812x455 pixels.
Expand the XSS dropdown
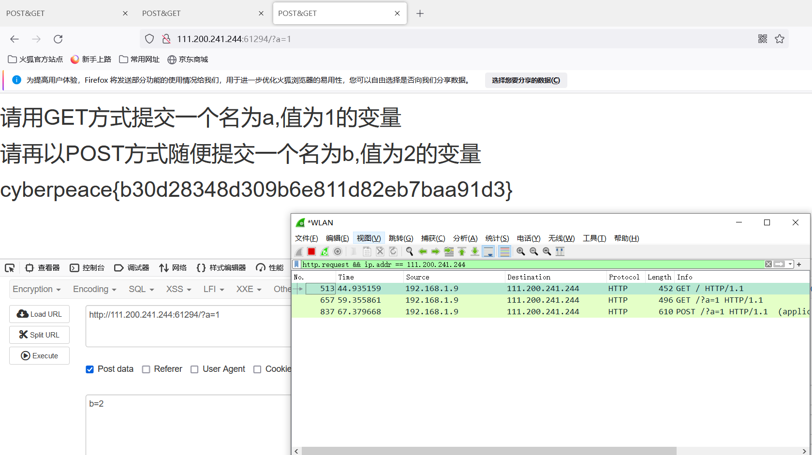pos(178,289)
